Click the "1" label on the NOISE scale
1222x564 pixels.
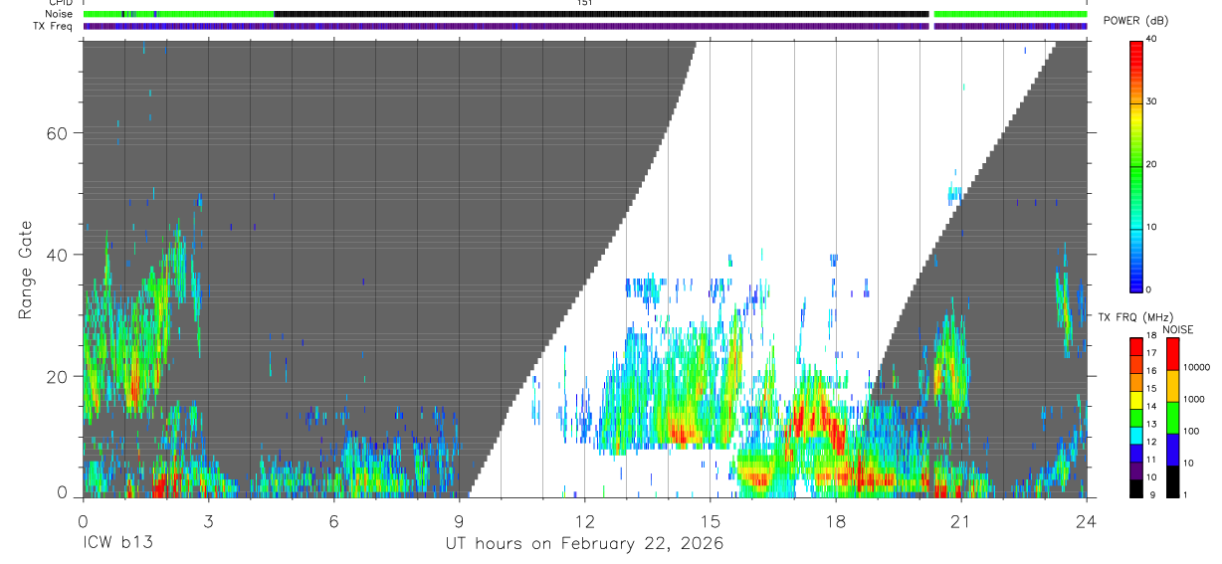coord(1186,493)
